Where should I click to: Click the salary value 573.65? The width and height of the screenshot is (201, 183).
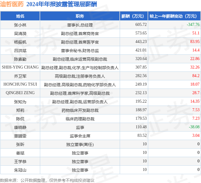tap(141, 33)
